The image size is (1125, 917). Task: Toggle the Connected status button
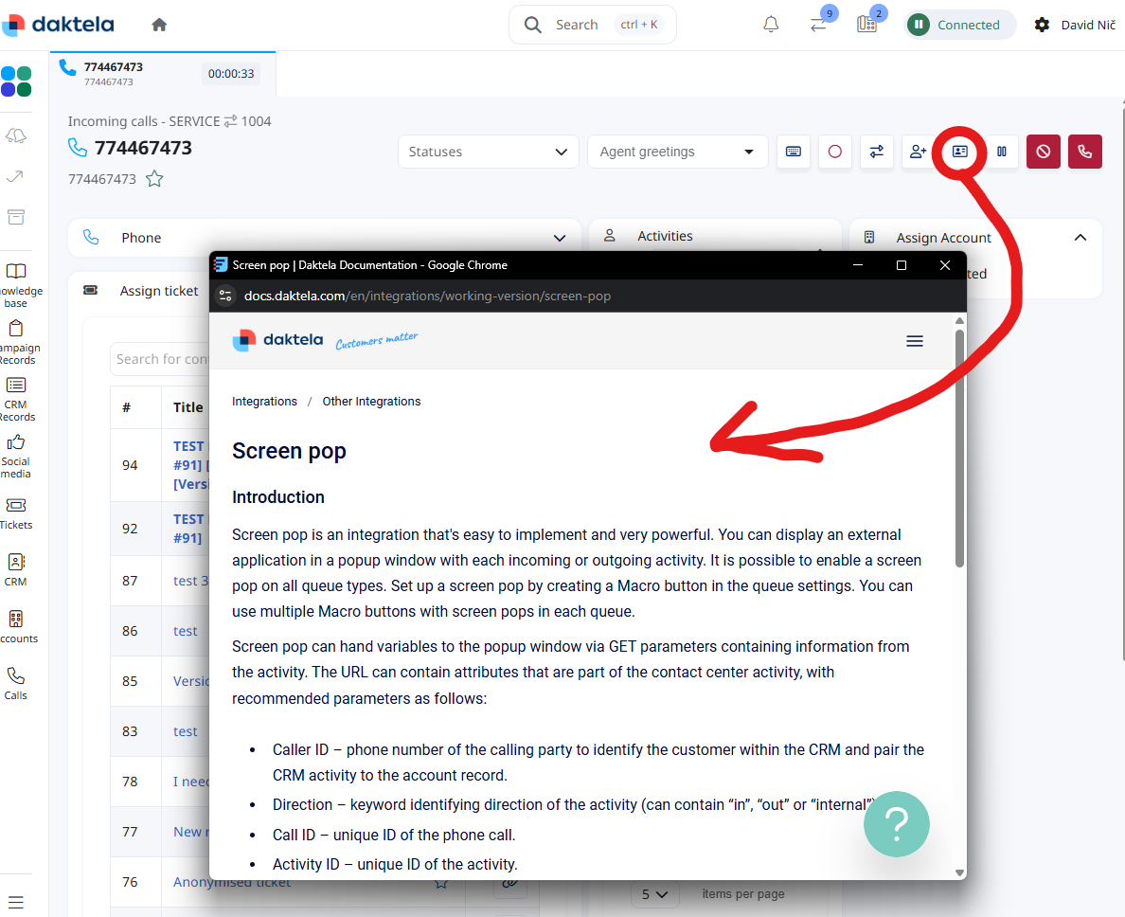click(959, 25)
